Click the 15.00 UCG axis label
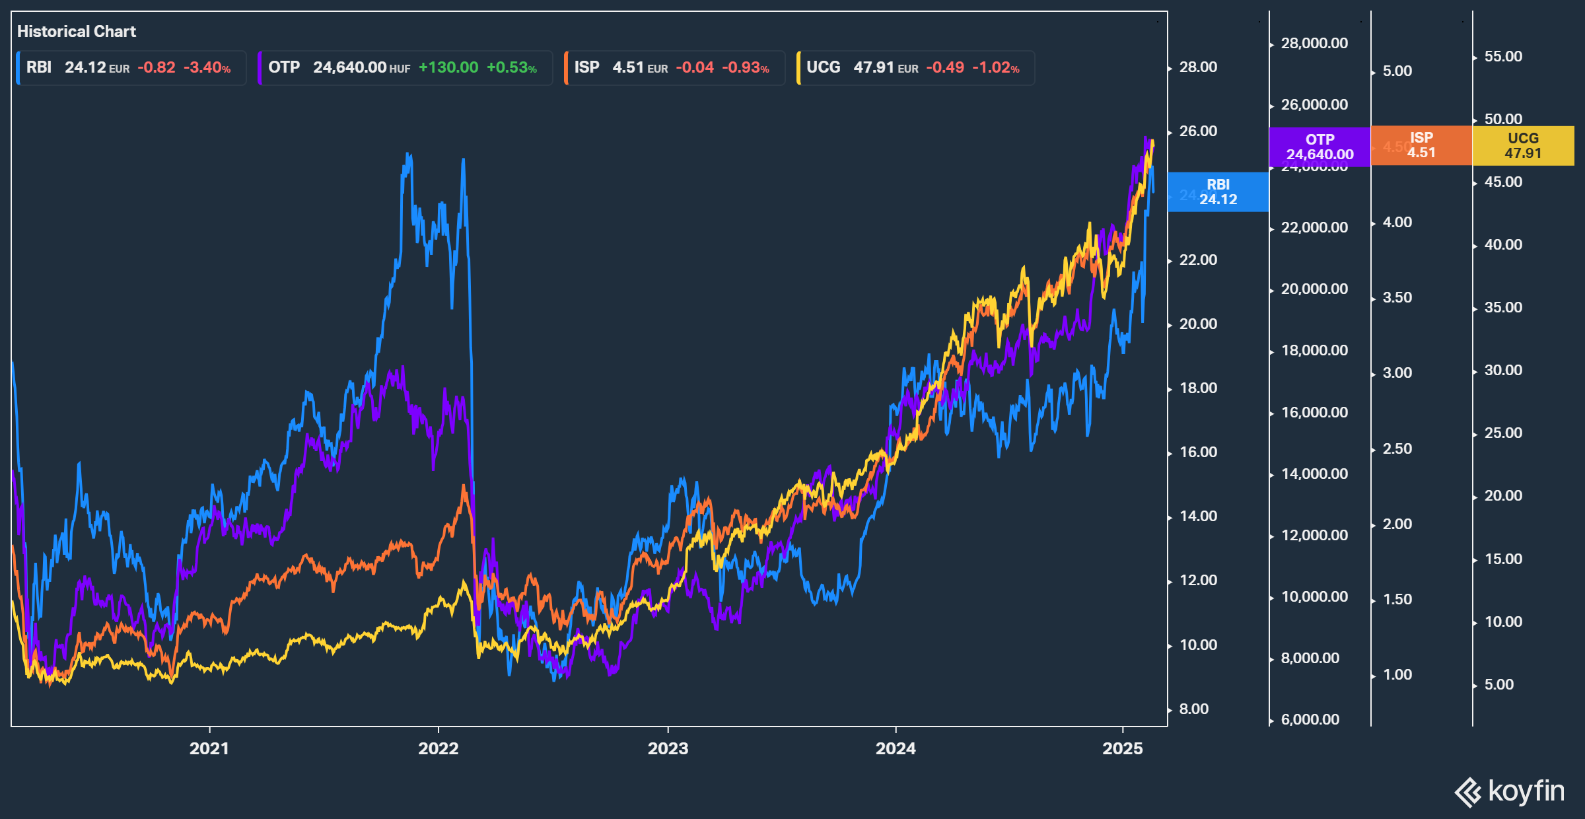 1503,559
